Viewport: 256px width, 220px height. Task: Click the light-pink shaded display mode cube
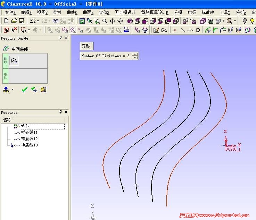(x=203, y=21)
